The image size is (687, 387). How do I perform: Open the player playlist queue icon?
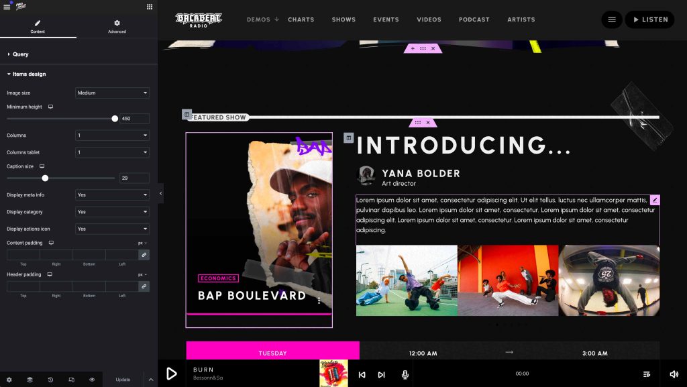pyautogui.click(x=647, y=374)
